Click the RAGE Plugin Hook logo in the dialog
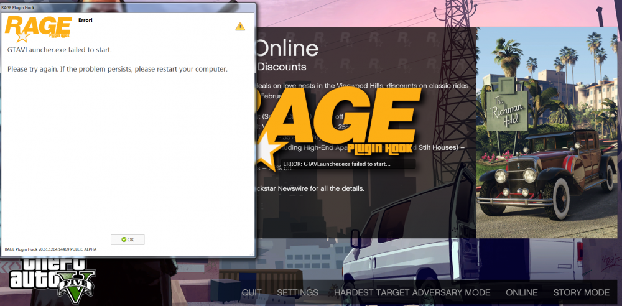The height and width of the screenshot is (306, 622). coord(38,29)
